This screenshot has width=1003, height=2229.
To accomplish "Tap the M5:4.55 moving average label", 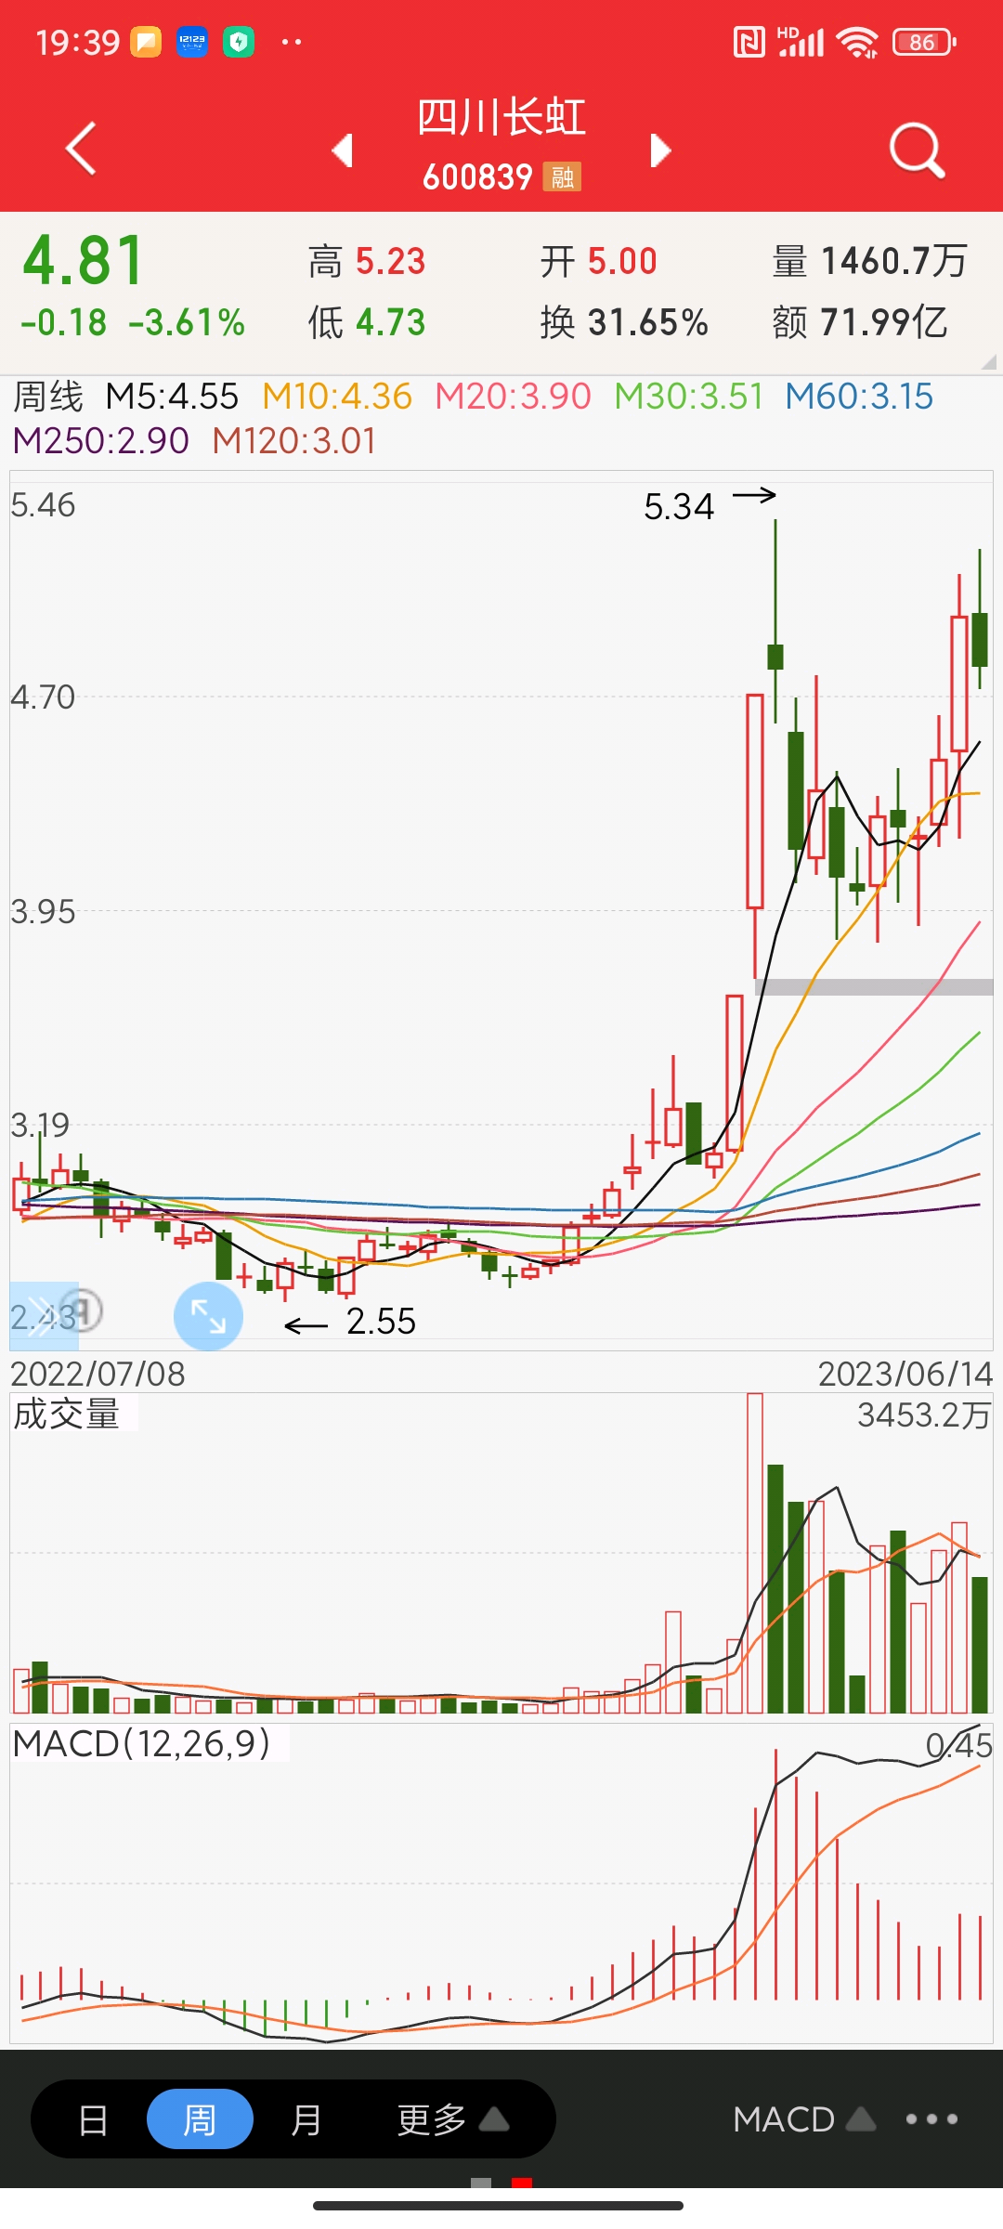I will [172, 397].
